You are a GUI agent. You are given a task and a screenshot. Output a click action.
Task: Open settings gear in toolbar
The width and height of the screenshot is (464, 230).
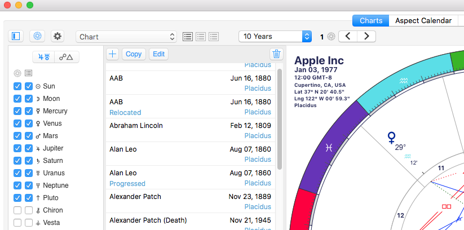pyautogui.click(x=57, y=37)
